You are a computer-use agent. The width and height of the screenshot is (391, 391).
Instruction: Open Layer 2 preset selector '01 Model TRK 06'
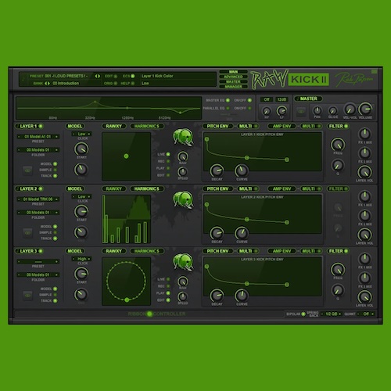38,199
